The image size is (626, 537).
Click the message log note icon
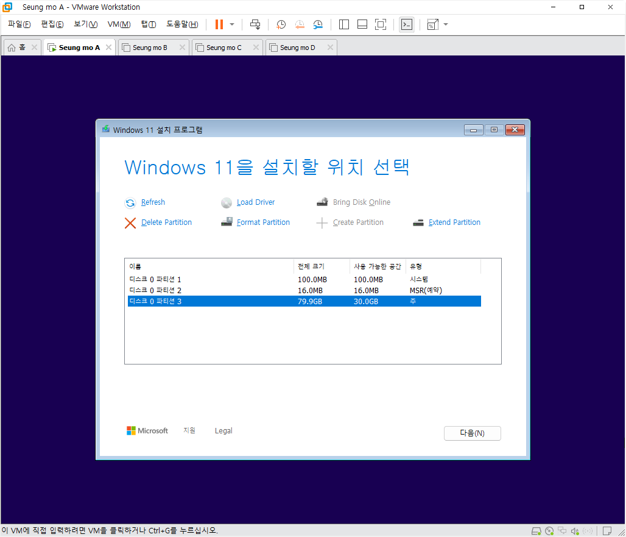pos(607,531)
